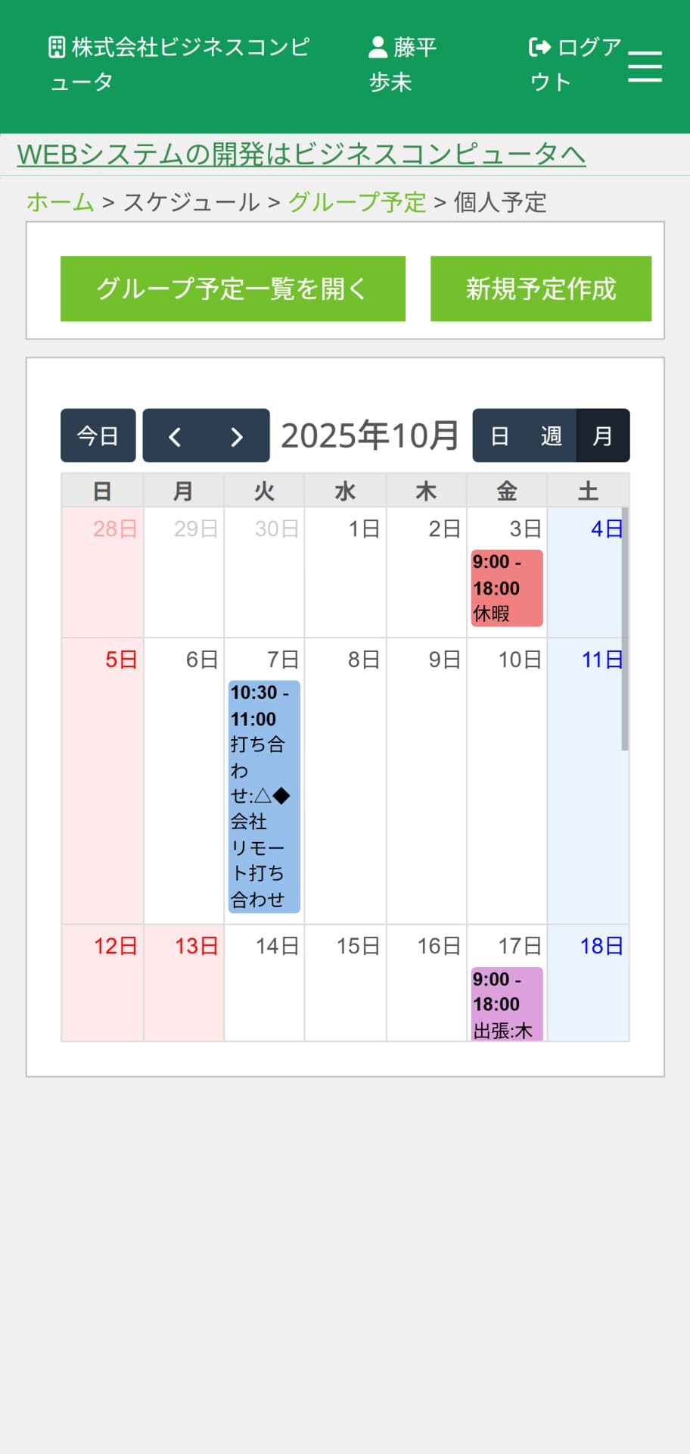Open the WEB system development banner link
Viewport: 690px width, 1454px height.
click(301, 154)
